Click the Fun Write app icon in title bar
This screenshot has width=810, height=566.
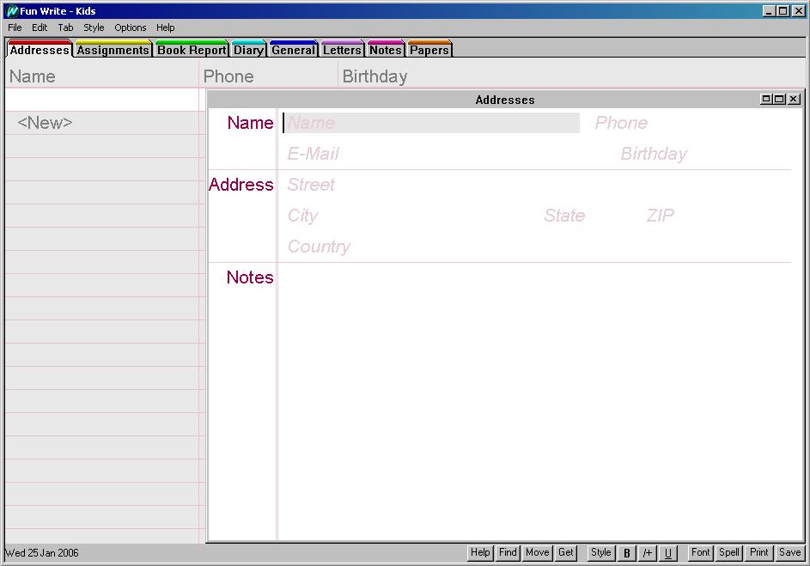(11, 11)
